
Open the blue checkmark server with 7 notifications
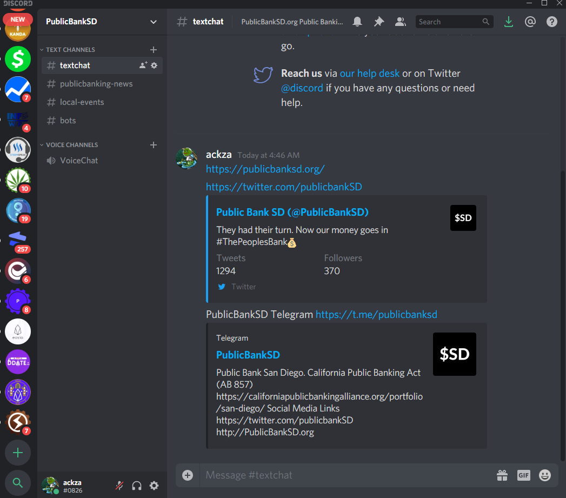click(18, 89)
